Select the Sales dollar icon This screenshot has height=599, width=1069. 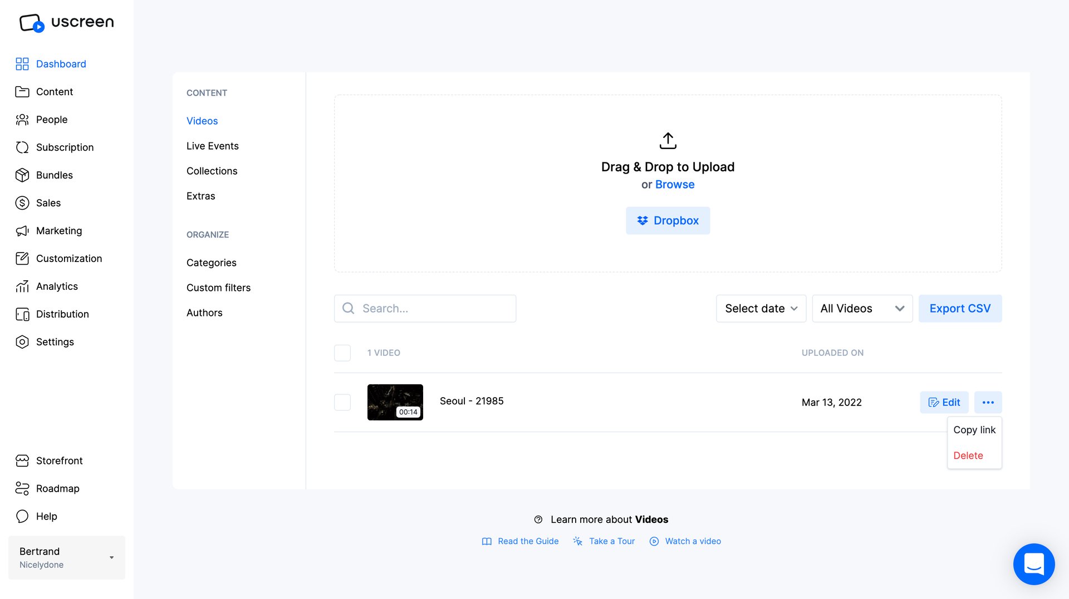[22, 202]
